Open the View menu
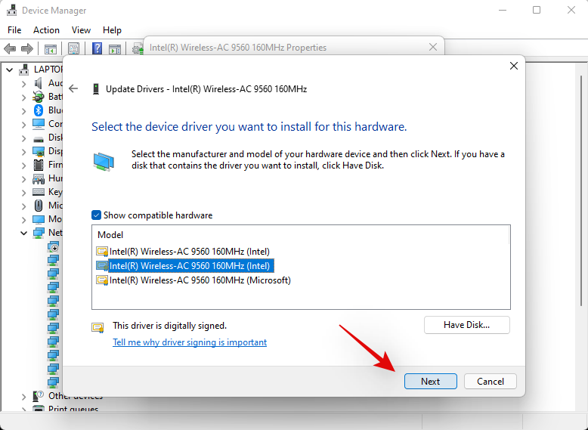Screen dimensions: 588x430 coord(81,30)
